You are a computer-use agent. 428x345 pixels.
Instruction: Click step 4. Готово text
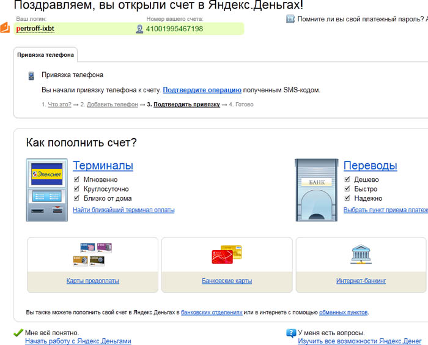click(242, 105)
